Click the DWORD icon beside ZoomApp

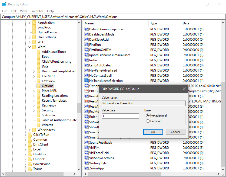(x=87, y=168)
